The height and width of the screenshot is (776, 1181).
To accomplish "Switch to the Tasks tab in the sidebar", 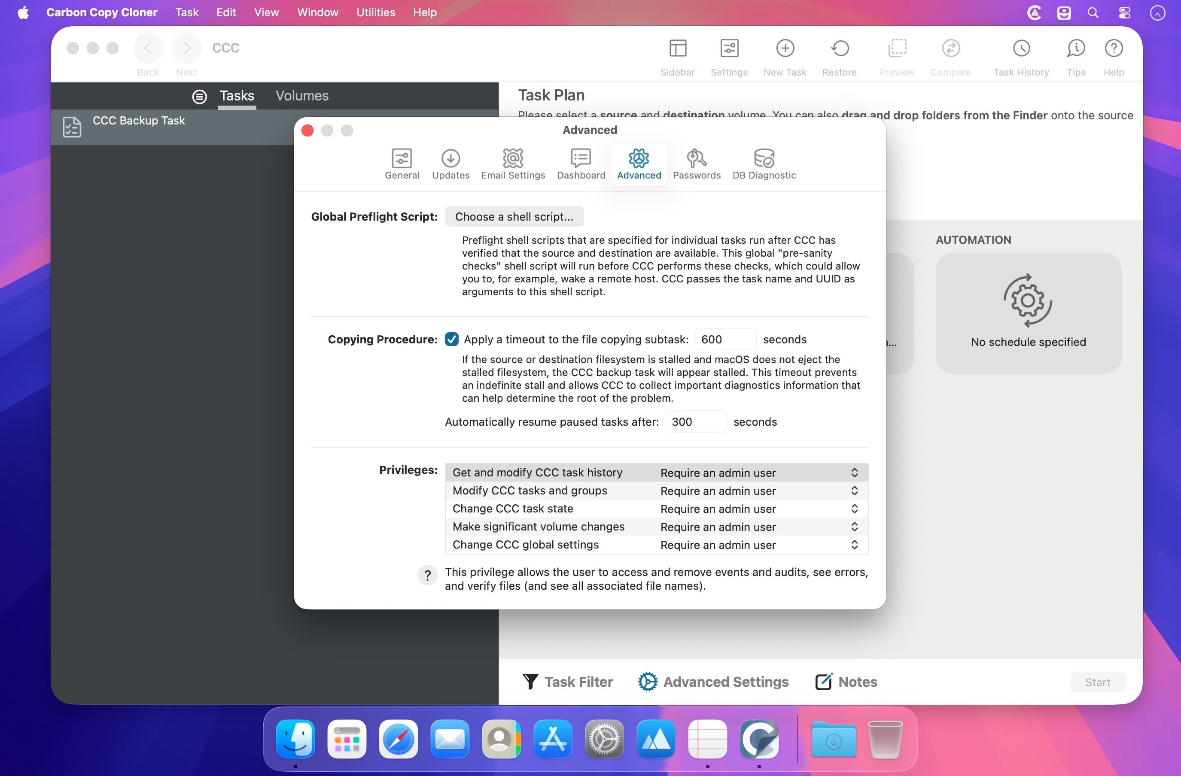I will coord(237,96).
